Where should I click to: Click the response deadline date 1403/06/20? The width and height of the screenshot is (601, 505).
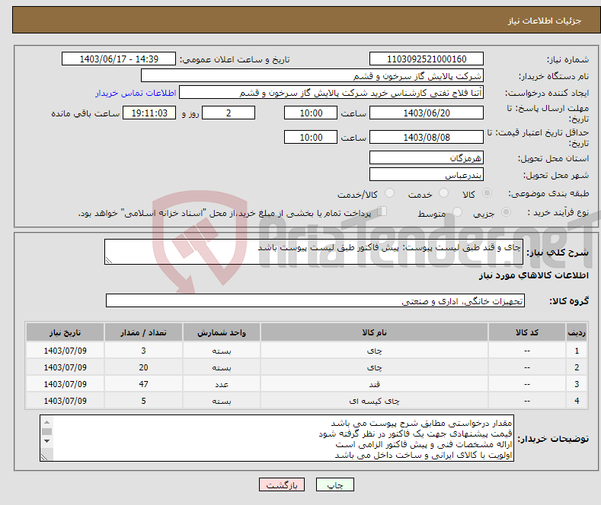427,113
